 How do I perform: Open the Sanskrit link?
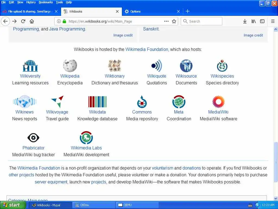click(151, 29)
